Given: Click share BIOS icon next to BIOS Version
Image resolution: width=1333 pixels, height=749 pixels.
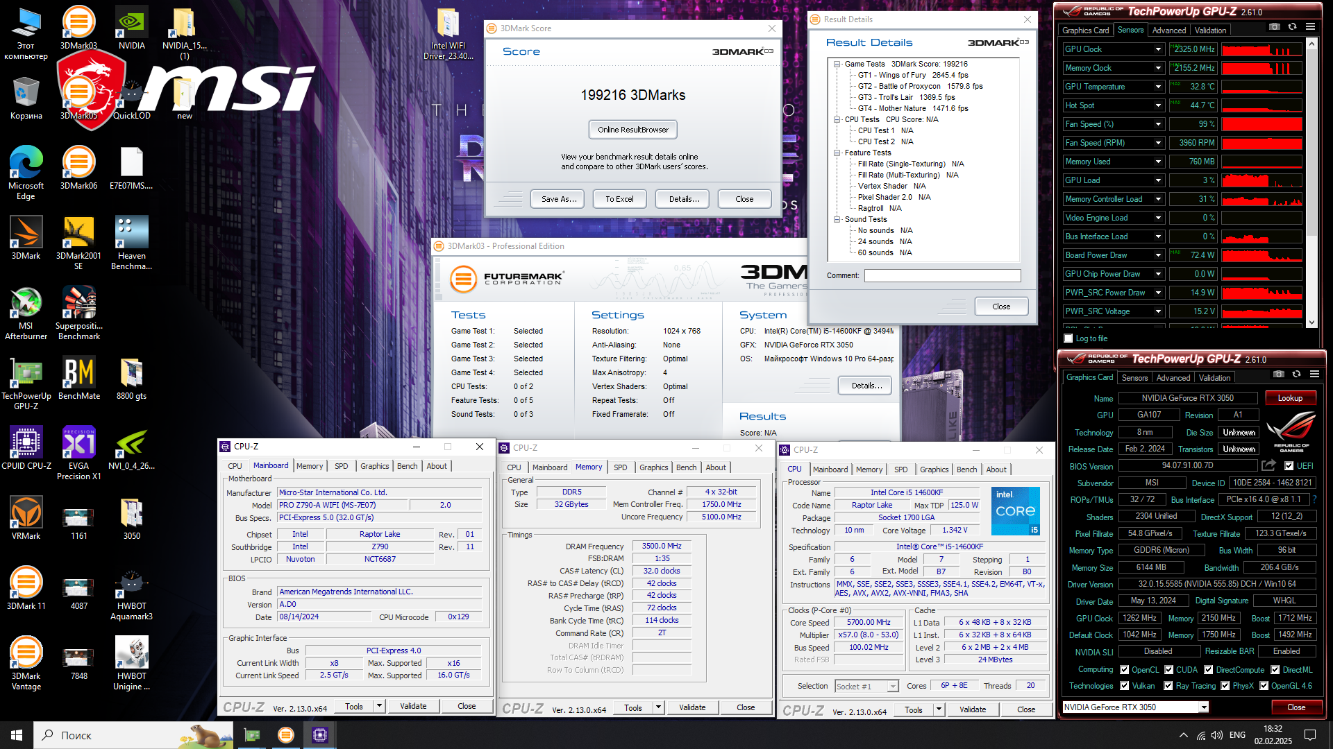Looking at the screenshot, I should click(x=1268, y=465).
